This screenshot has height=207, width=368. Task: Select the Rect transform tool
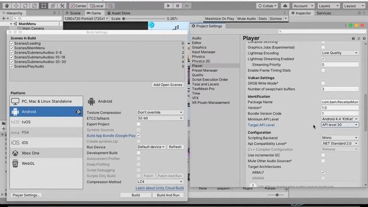pos(44,6)
